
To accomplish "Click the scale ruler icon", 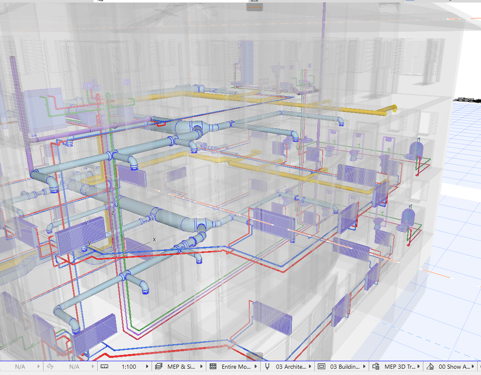I will click(x=104, y=366).
